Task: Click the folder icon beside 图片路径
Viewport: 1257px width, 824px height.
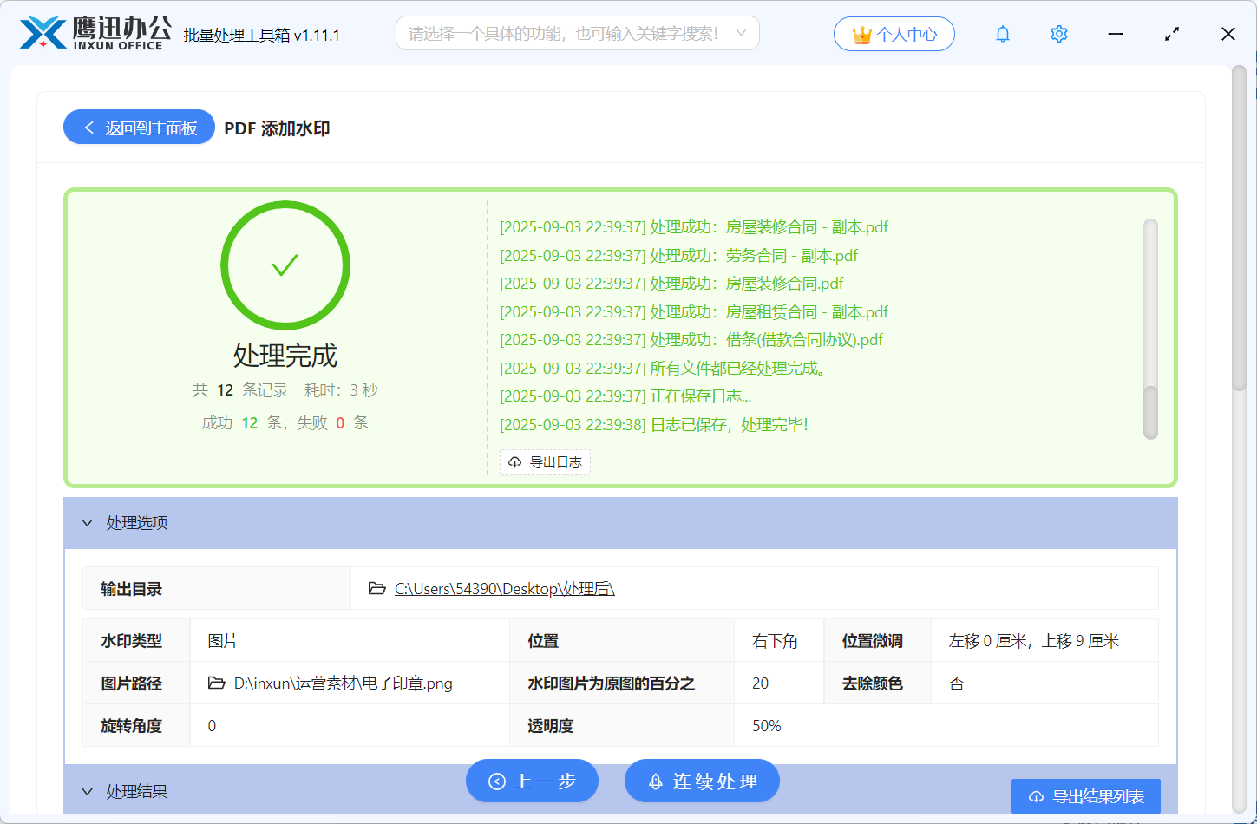Action: 216,683
